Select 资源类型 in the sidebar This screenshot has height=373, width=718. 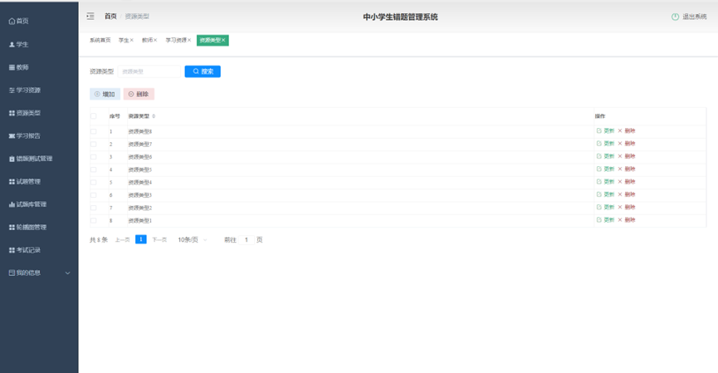coord(25,113)
